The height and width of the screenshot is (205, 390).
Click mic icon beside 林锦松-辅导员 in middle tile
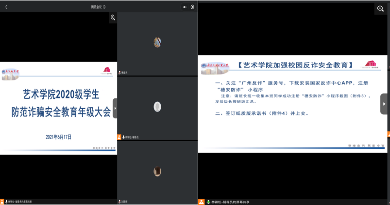tap(123, 137)
